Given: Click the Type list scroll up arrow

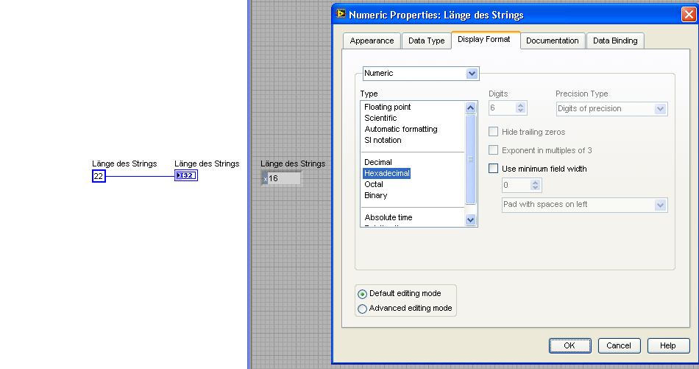Looking at the screenshot, I should point(470,108).
